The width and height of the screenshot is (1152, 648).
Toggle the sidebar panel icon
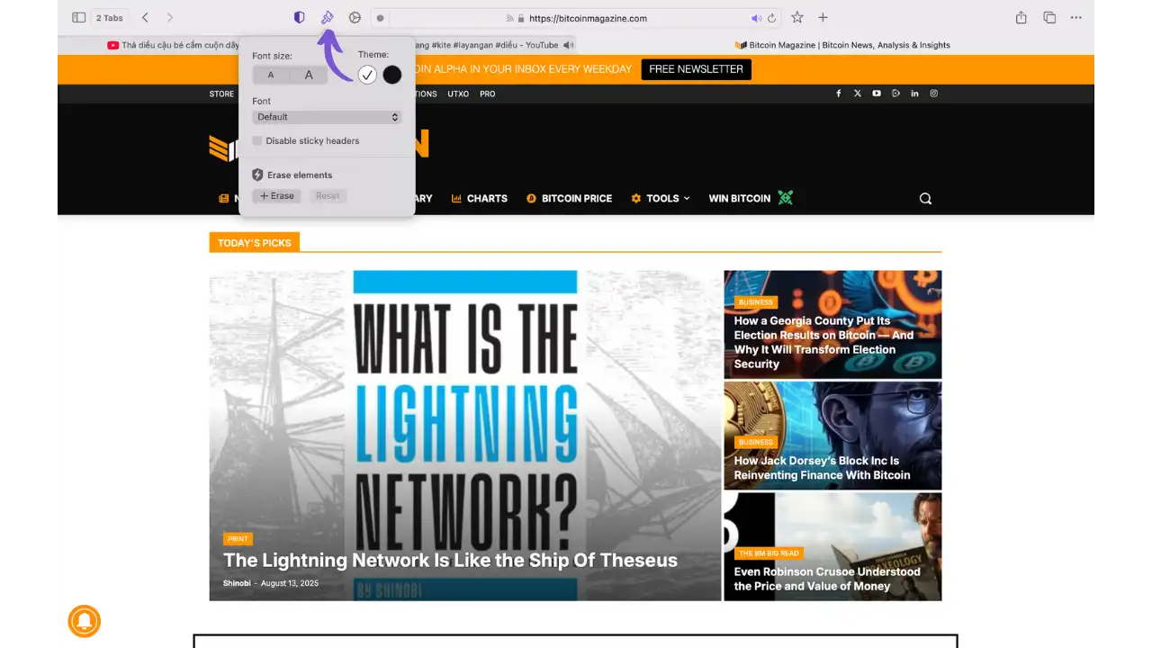tap(78, 18)
